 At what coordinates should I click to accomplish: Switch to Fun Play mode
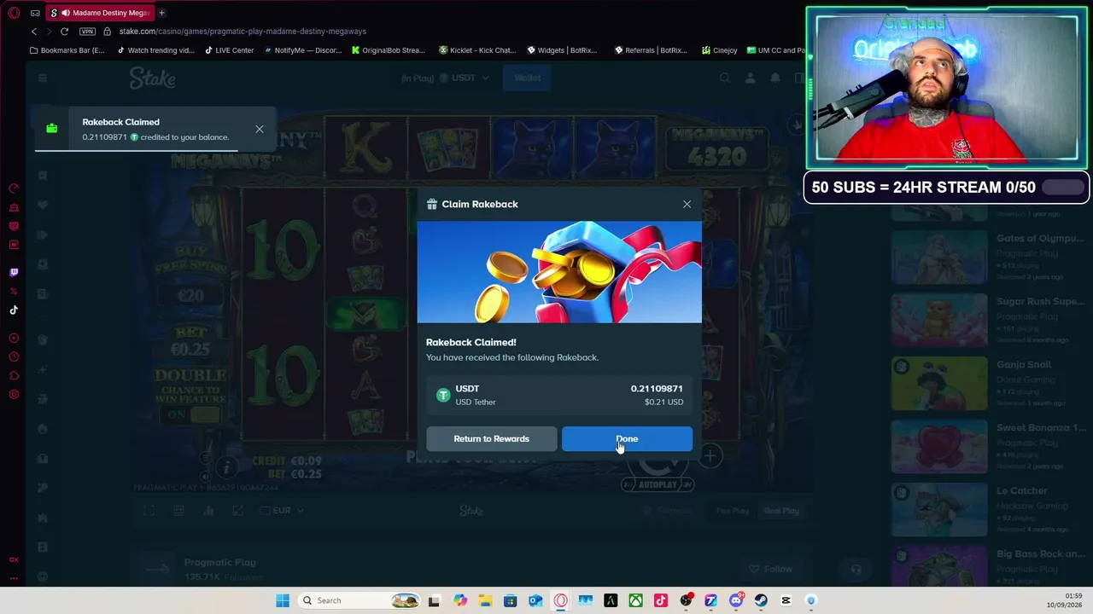(733, 511)
